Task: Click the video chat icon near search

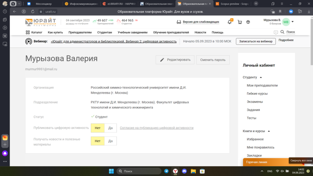Action: (276, 32)
